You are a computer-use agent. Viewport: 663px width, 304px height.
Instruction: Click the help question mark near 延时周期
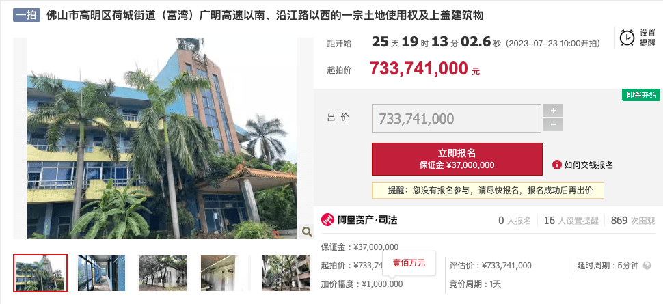647,266
